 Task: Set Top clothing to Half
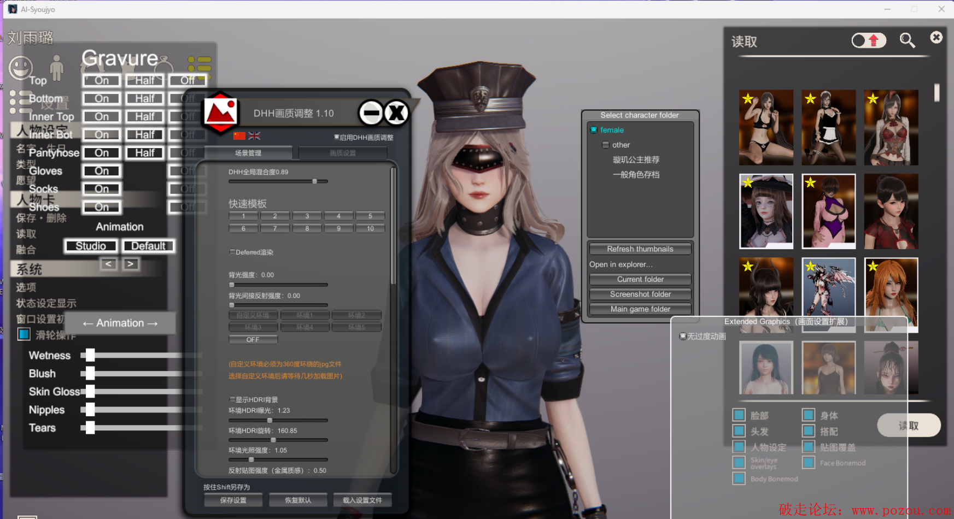click(145, 80)
